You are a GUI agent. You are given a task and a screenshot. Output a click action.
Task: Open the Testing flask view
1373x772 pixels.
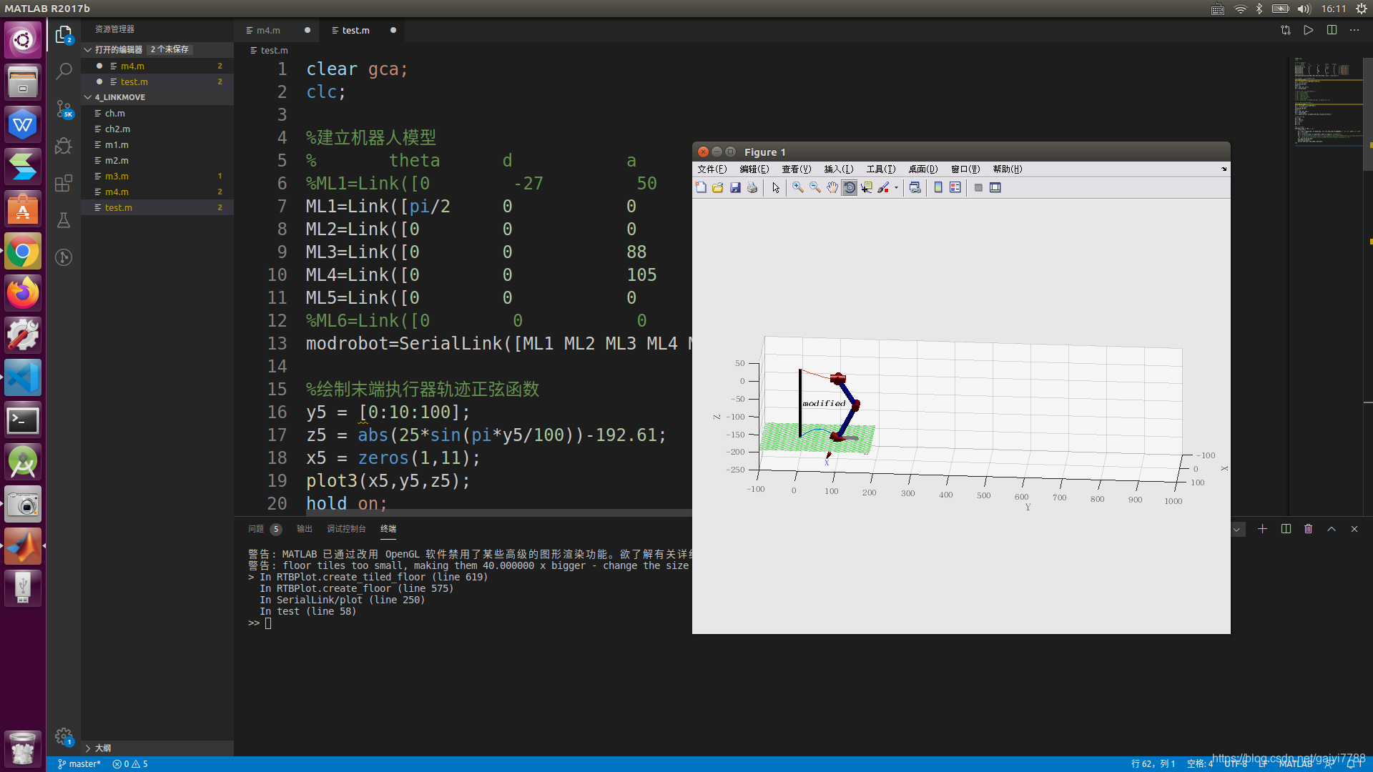(64, 220)
